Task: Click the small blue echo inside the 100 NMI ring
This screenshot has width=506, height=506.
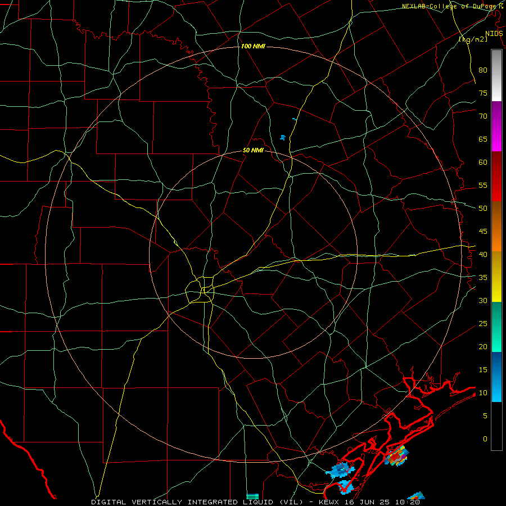Action: pos(283,138)
